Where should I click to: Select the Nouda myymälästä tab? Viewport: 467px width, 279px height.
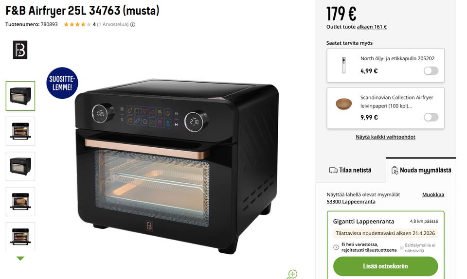point(421,170)
